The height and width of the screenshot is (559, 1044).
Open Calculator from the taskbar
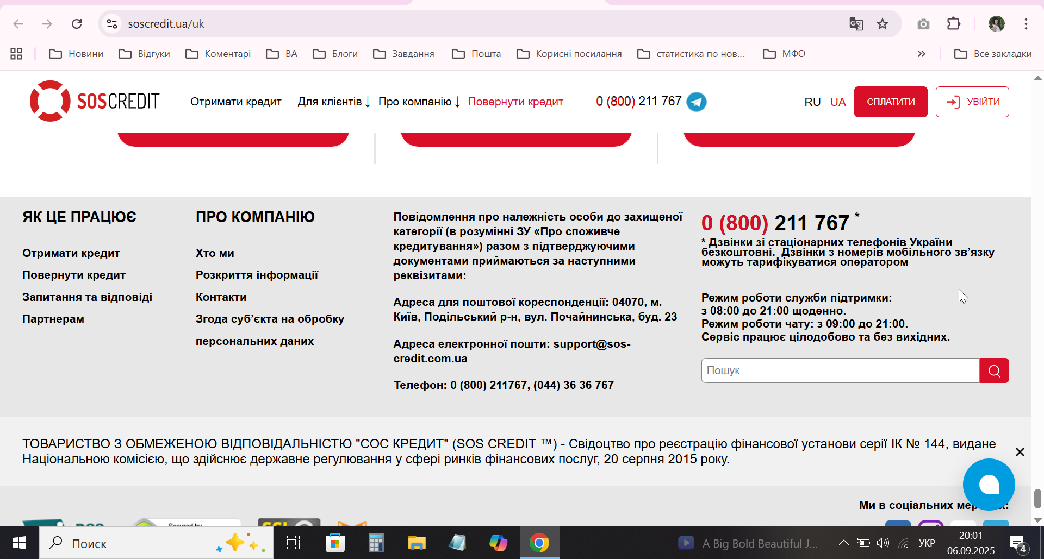376,543
